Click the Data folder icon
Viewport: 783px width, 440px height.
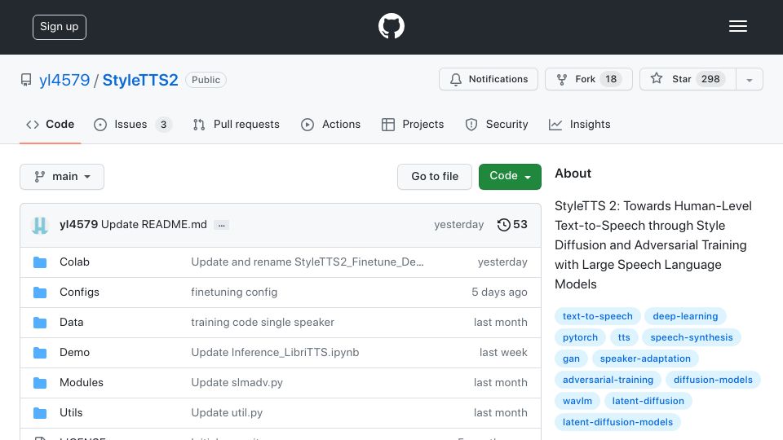(40, 323)
